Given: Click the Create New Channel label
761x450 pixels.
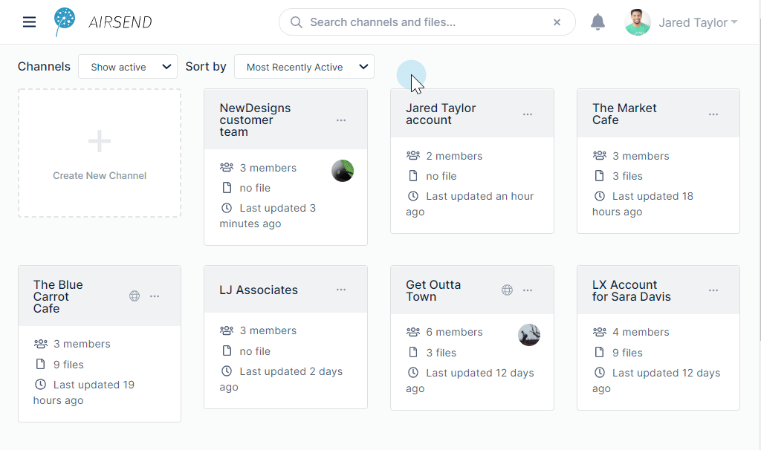Looking at the screenshot, I should click(100, 175).
